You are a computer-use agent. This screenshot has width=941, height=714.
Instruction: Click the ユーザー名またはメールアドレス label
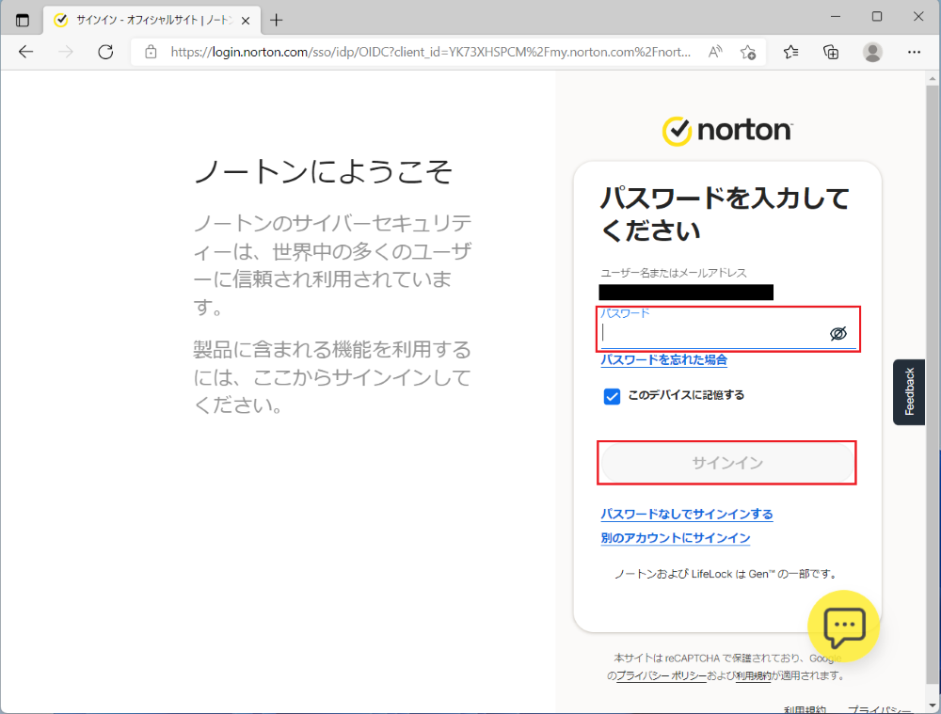(x=674, y=273)
